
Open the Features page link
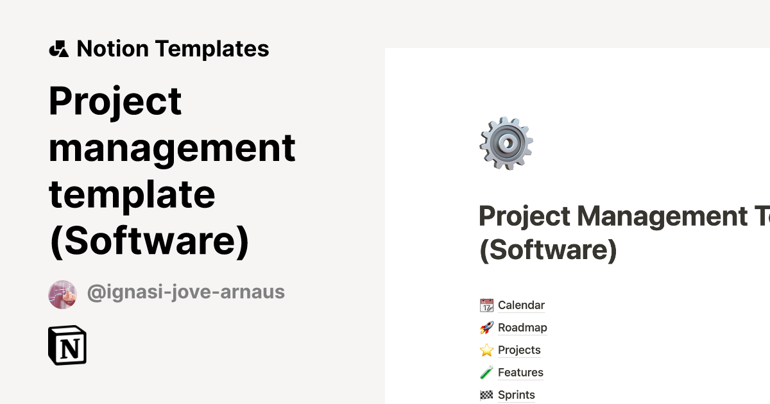520,372
